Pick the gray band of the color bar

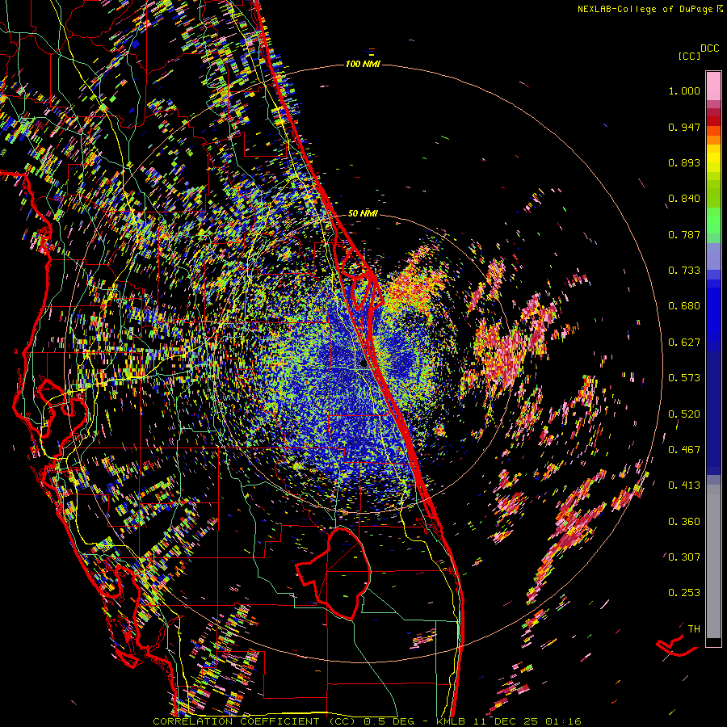(713, 561)
